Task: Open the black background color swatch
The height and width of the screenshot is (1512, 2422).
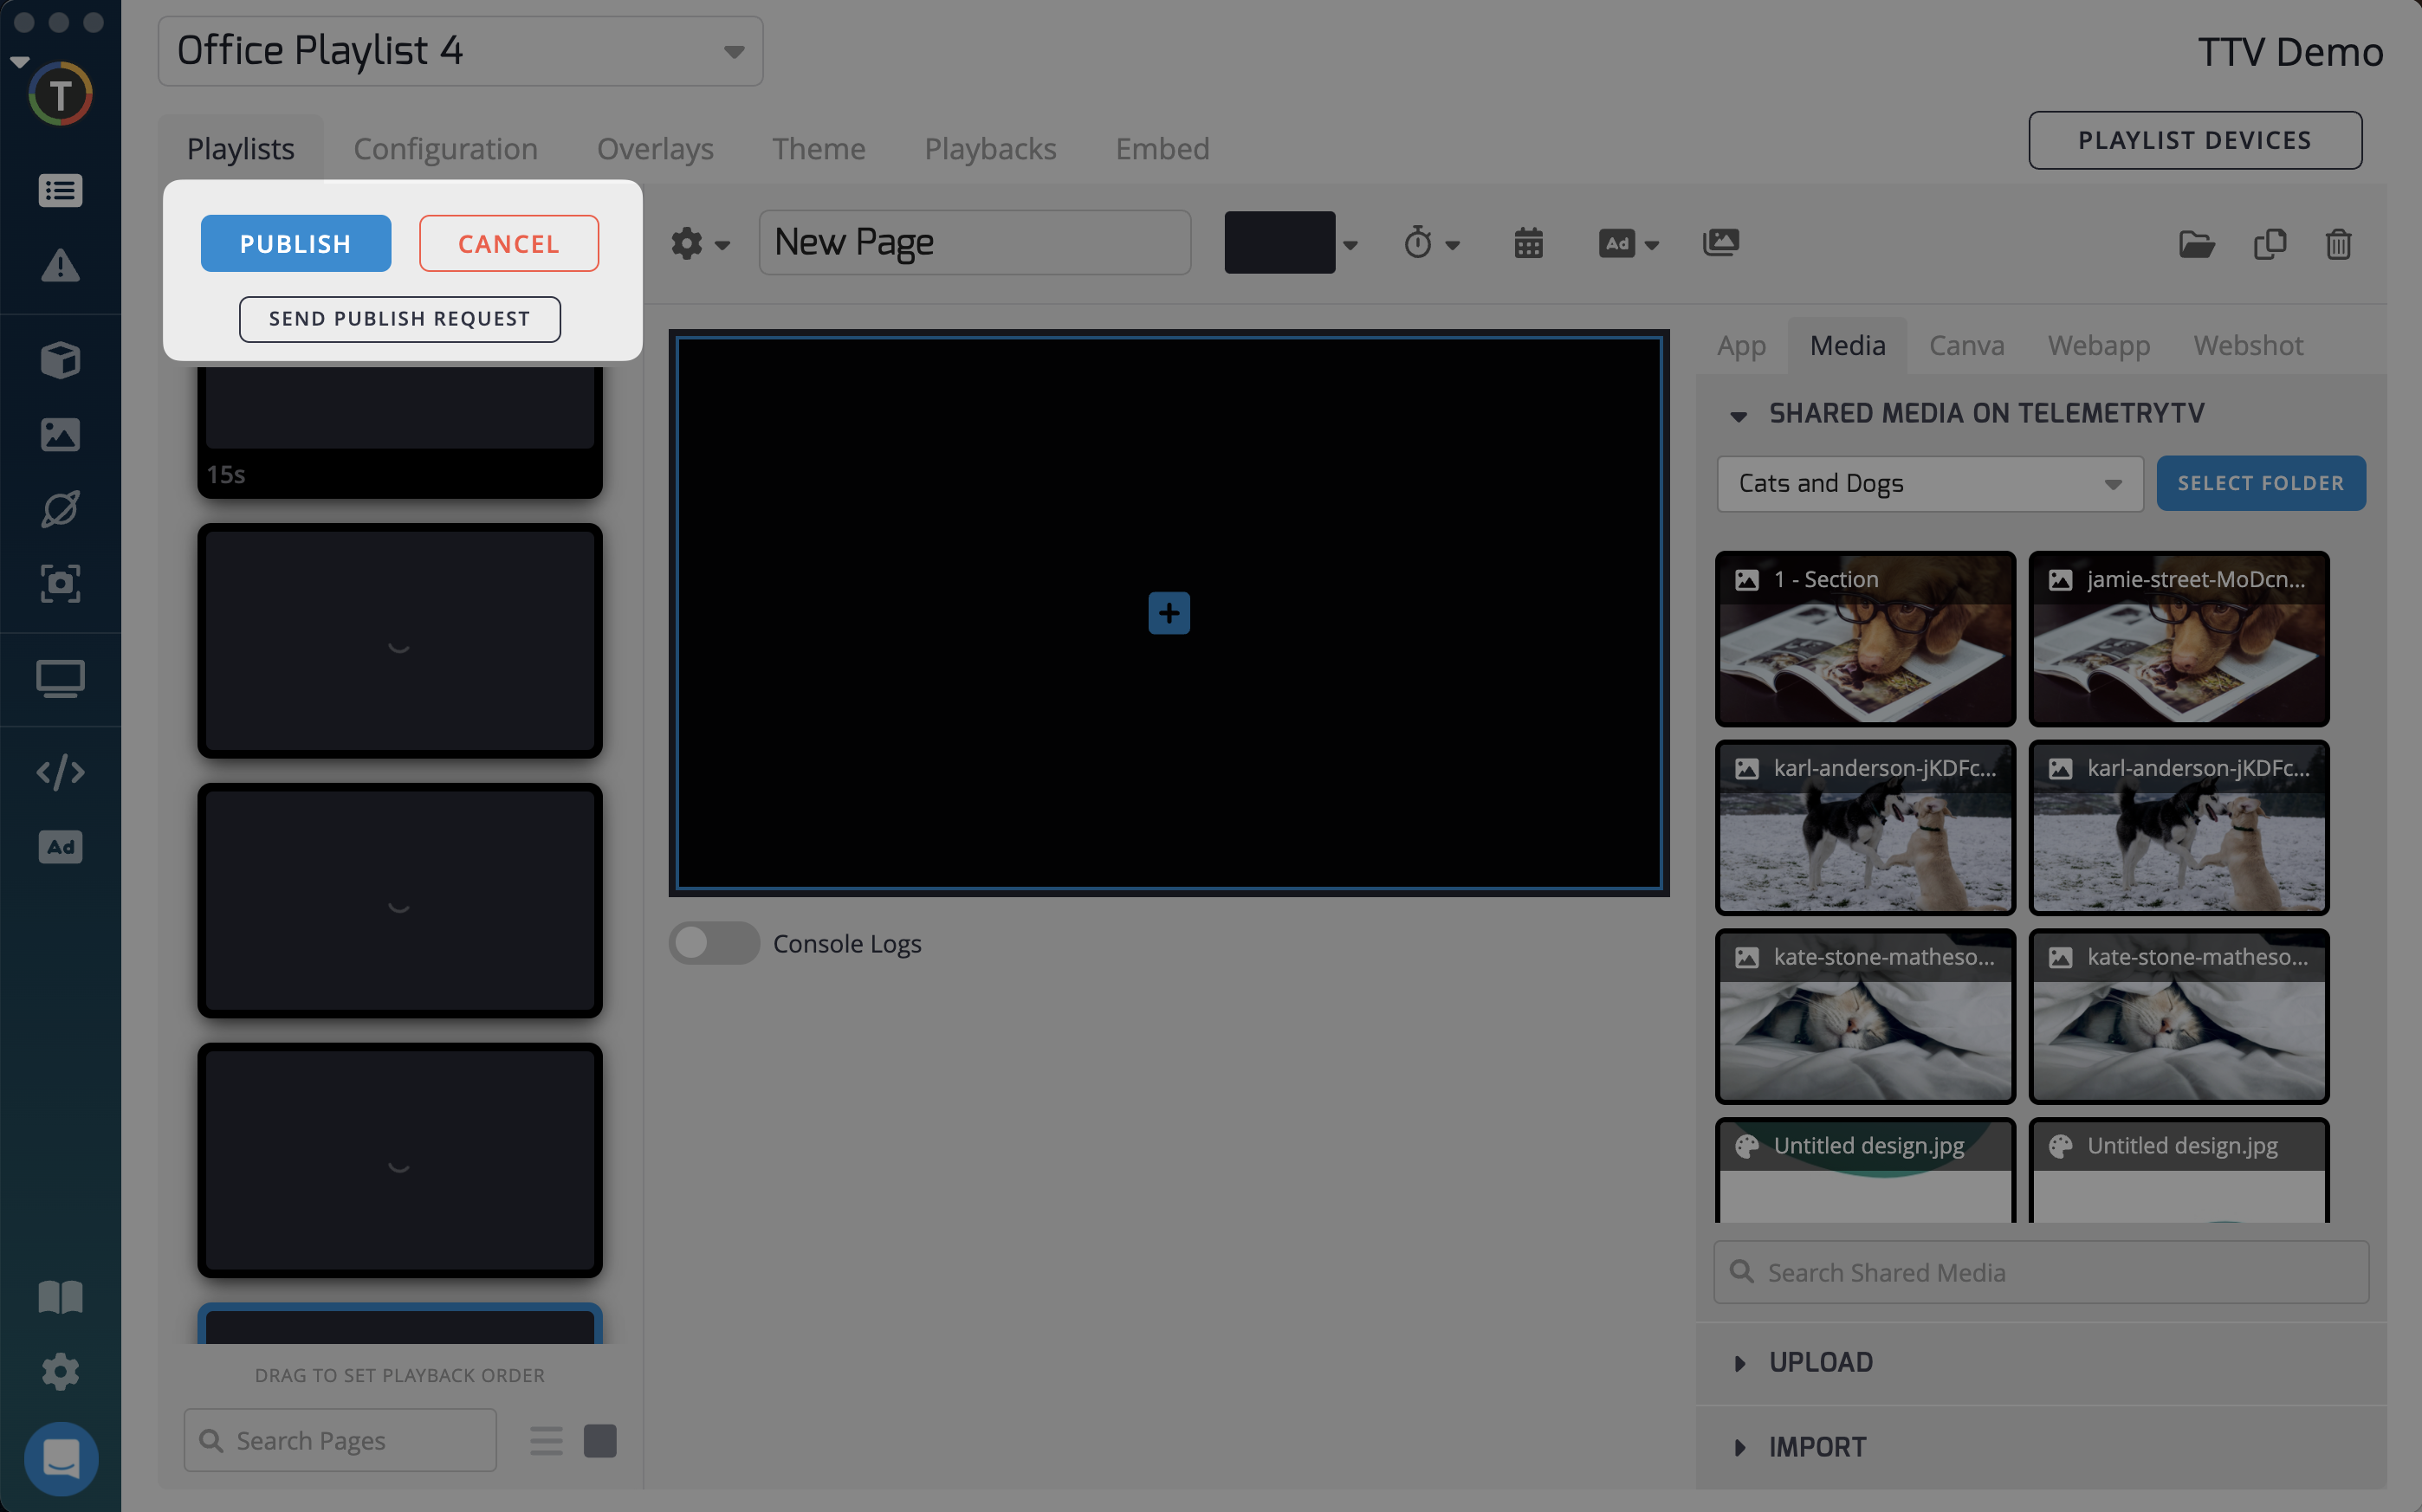Action: coord(1280,243)
